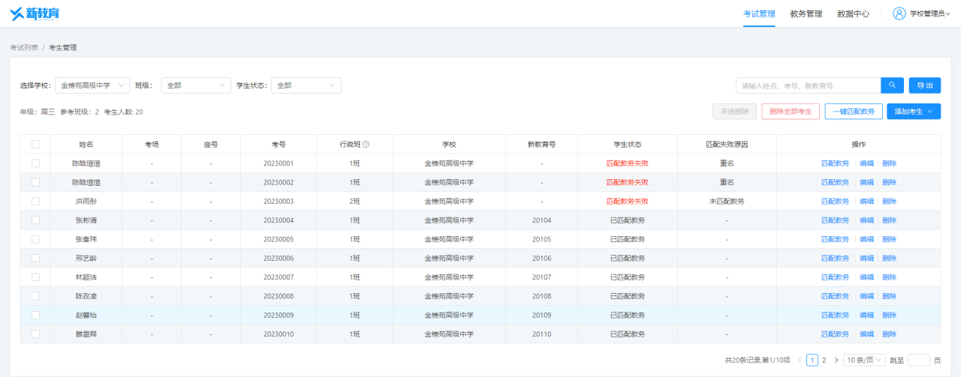Switch to 教务管理 tab

(806, 13)
